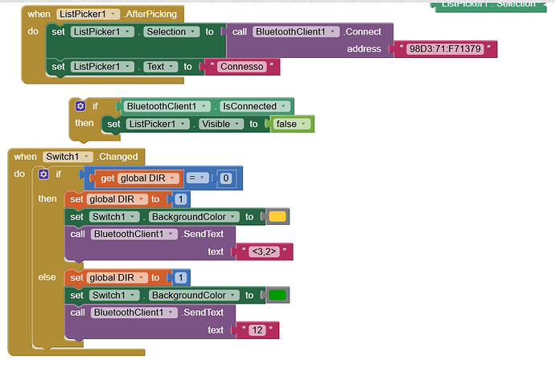Click the number 0 block value
This screenshot has width=555, height=368.
coord(227,178)
